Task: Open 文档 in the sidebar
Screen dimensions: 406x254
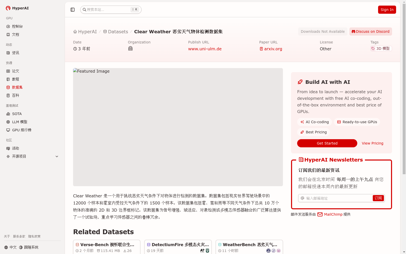Action: coord(32,35)
